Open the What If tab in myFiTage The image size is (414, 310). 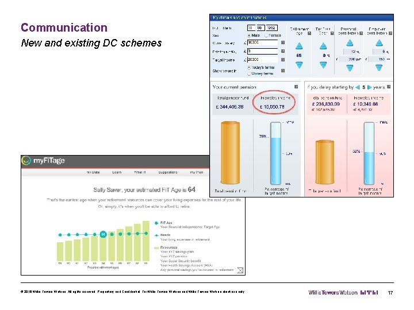pyautogui.click(x=140, y=172)
